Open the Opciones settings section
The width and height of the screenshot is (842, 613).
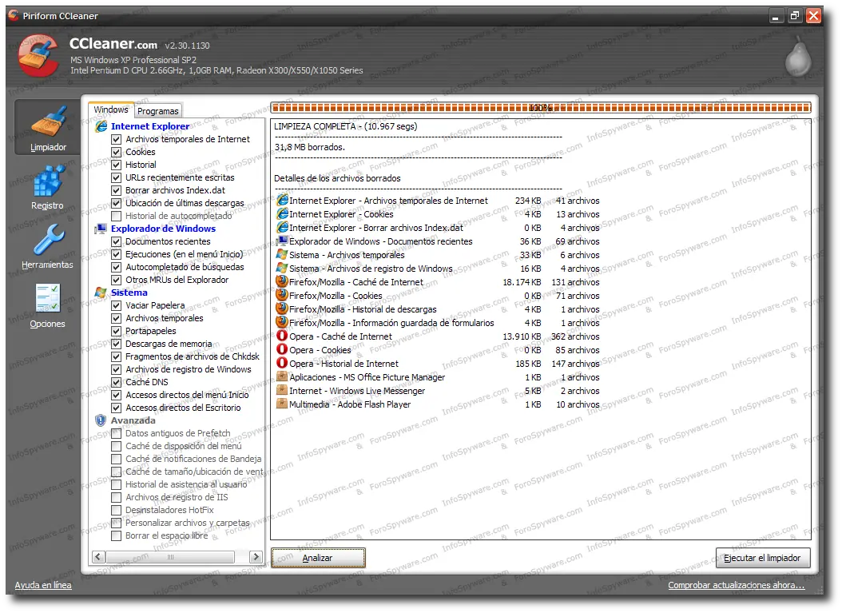pyautogui.click(x=48, y=305)
